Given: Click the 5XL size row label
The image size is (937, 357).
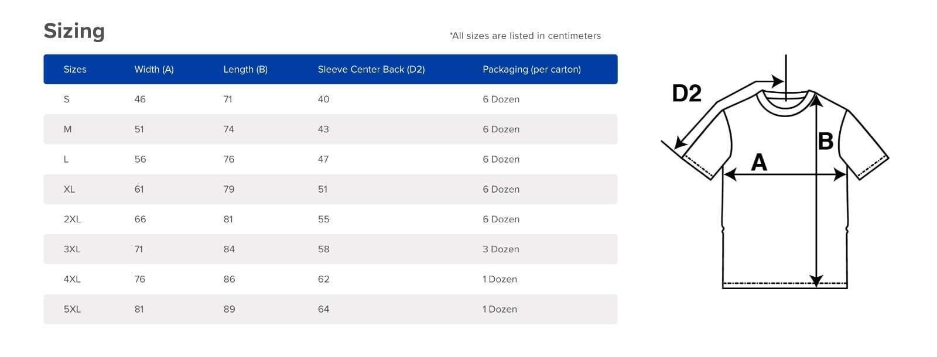Looking at the screenshot, I should pos(72,309).
